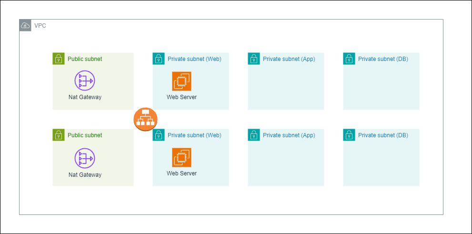Select the lower Nat Gateway icon
Image resolution: width=472 pixels, height=234 pixels.
click(x=85, y=158)
